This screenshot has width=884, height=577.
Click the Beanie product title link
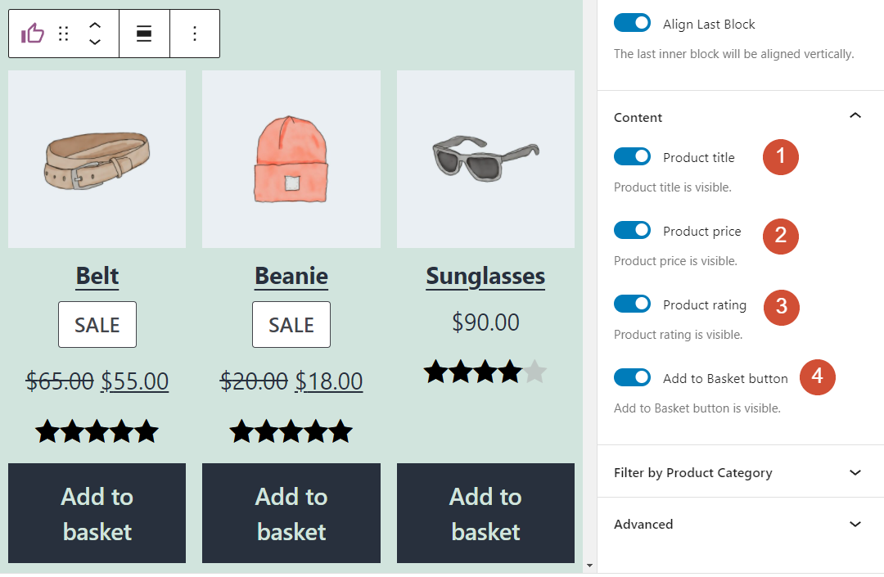[x=291, y=276]
